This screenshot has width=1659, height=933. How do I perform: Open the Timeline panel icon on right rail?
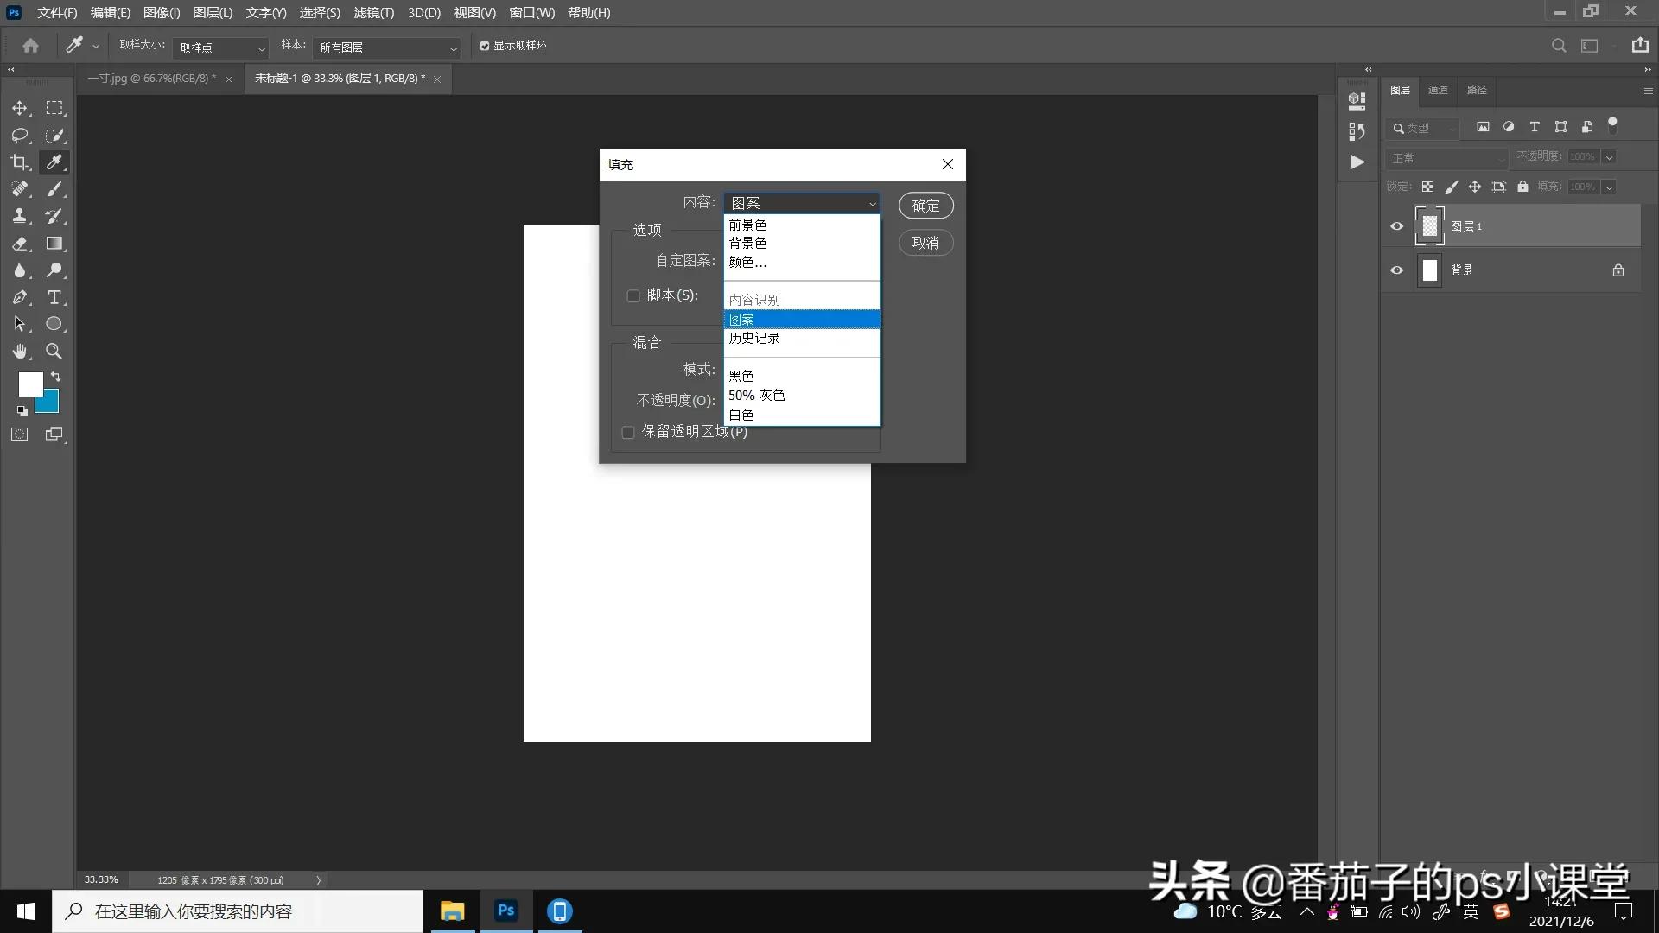(1357, 162)
